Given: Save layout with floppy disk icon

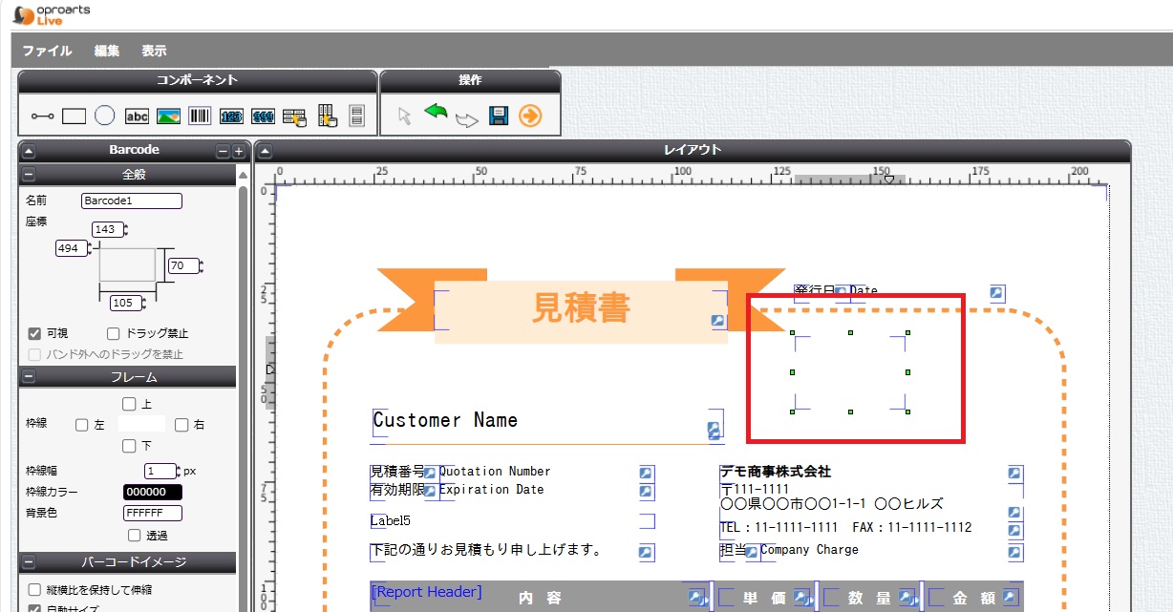Looking at the screenshot, I should click(498, 116).
